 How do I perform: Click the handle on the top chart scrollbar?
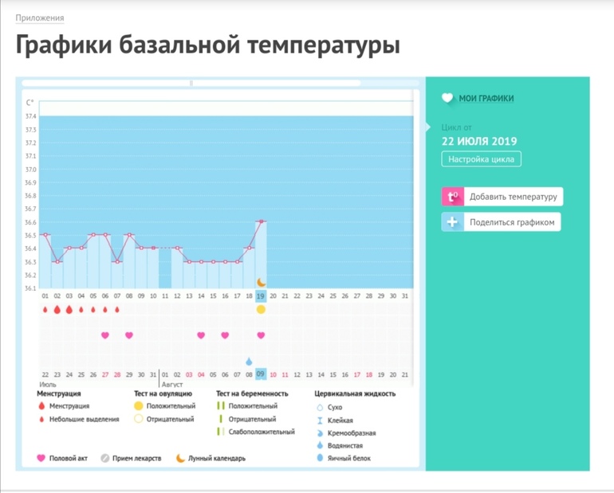coord(191,83)
